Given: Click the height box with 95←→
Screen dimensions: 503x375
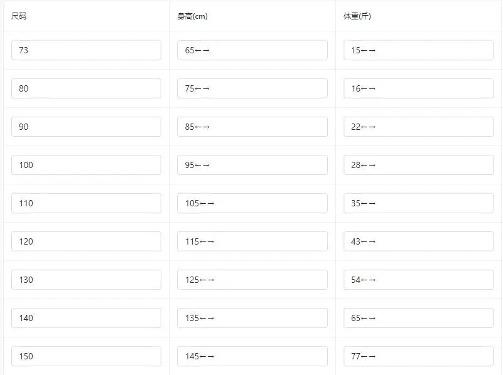Looking at the screenshot, I should coord(252,165).
